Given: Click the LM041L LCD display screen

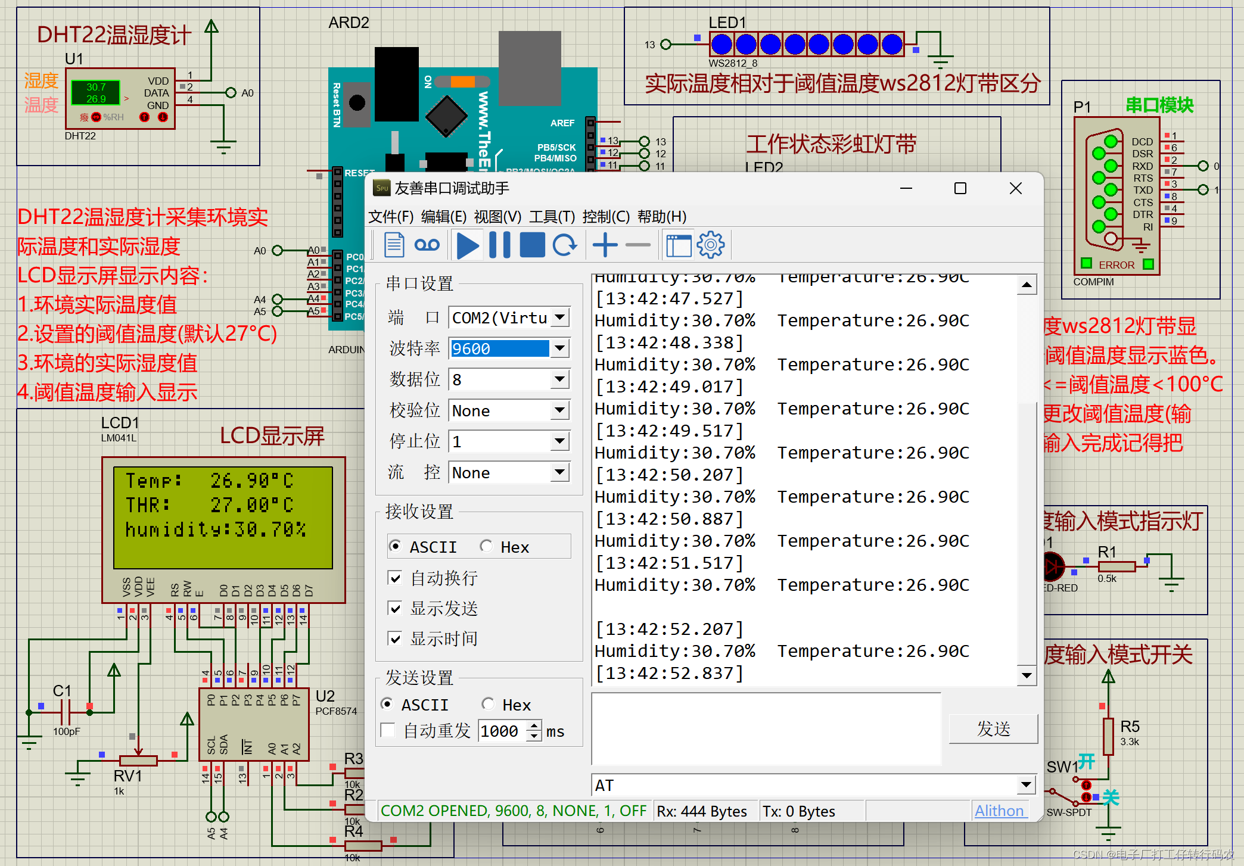Looking at the screenshot, I should [223, 516].
